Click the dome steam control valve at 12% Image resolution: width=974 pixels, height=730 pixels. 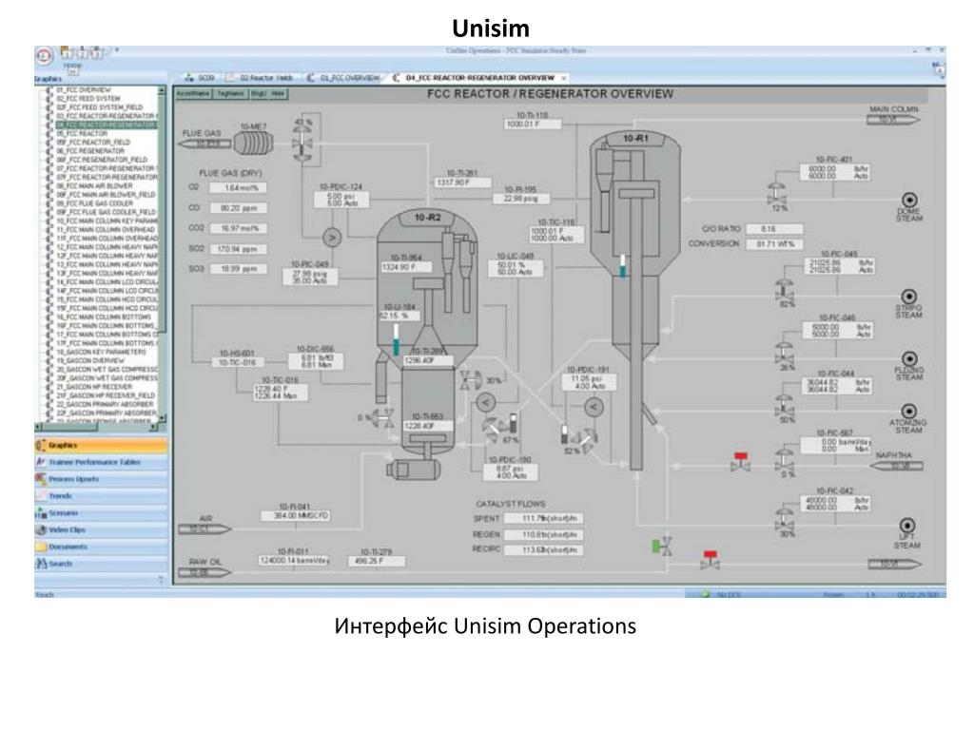point(776,194)
